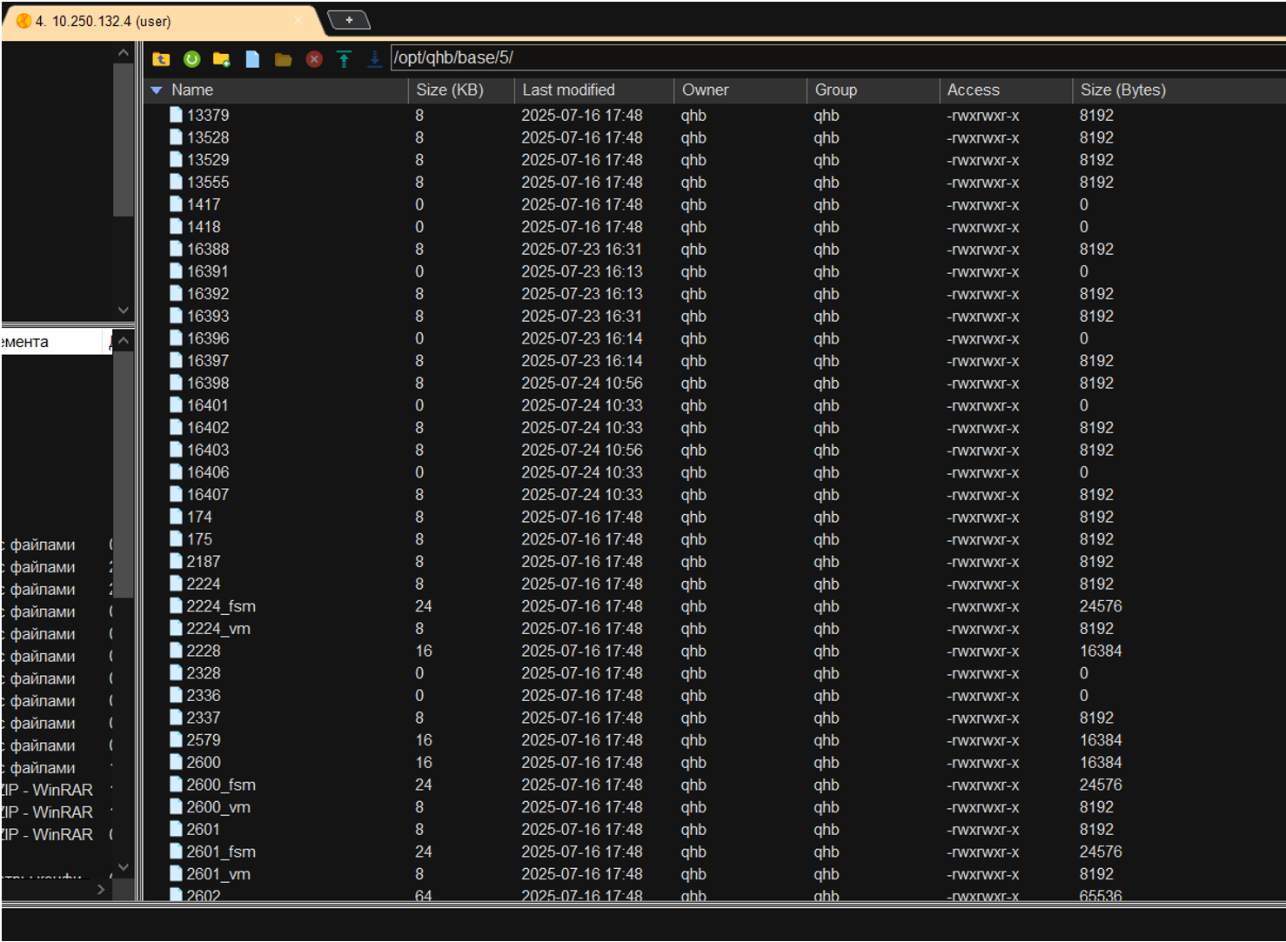Delete the selected remote file
The width and height of the screenshot is (1286, 942).
[313, 58]
